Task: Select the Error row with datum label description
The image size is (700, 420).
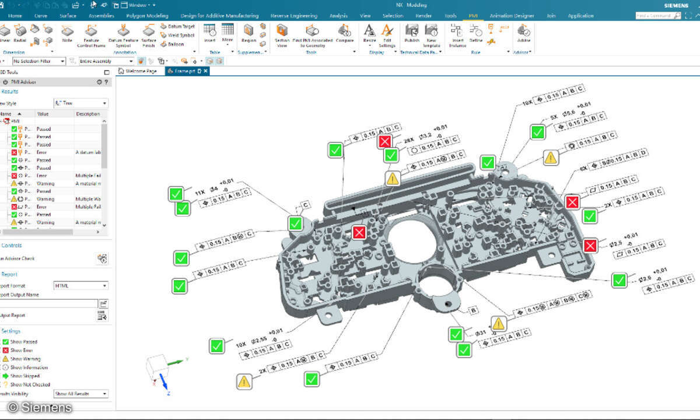Action: 51,152
